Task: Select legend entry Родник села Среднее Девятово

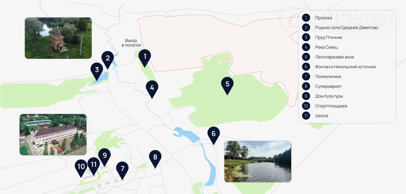Action: pos(347,28)
